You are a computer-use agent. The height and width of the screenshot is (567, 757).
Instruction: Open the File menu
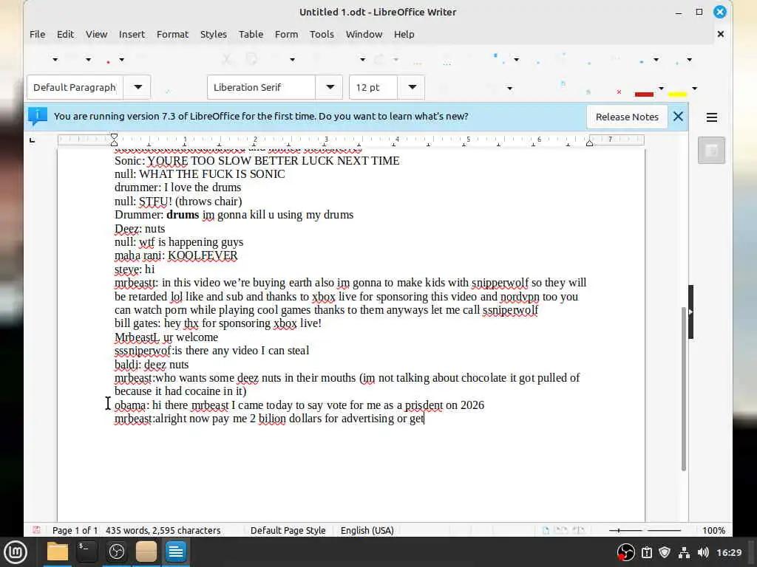37,34
